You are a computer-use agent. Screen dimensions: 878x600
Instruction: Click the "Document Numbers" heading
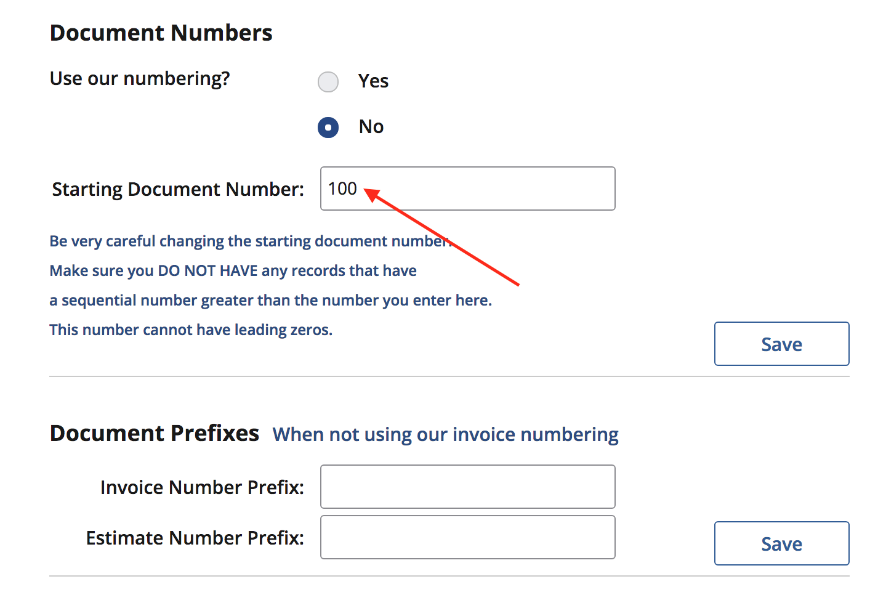pos(161,33)
